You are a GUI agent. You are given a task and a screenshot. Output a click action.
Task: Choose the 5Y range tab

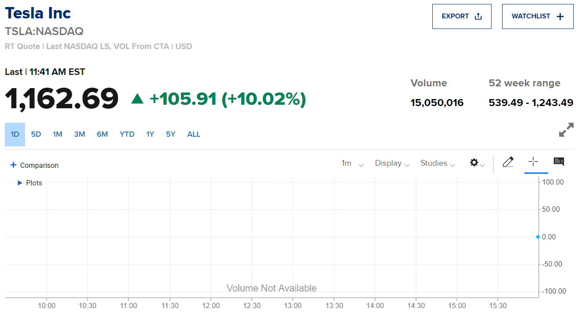[x=171, y=135]
